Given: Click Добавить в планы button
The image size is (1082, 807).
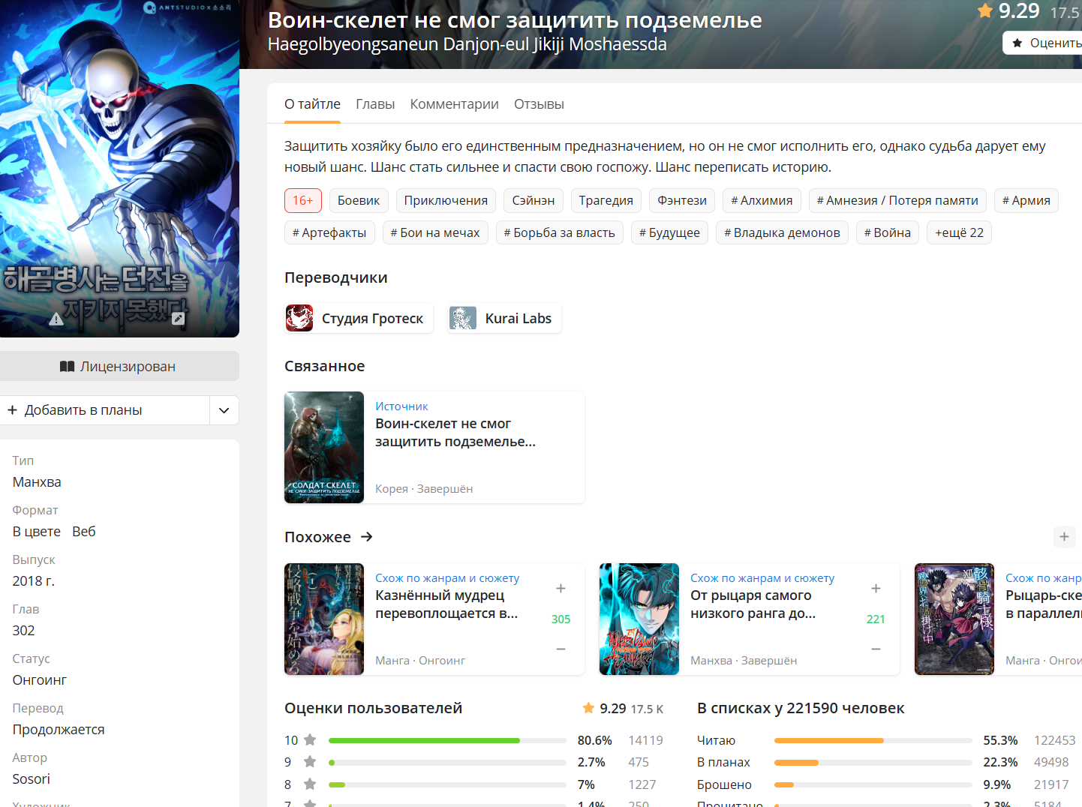Looking at the screenshot, I should pos(105,410).
